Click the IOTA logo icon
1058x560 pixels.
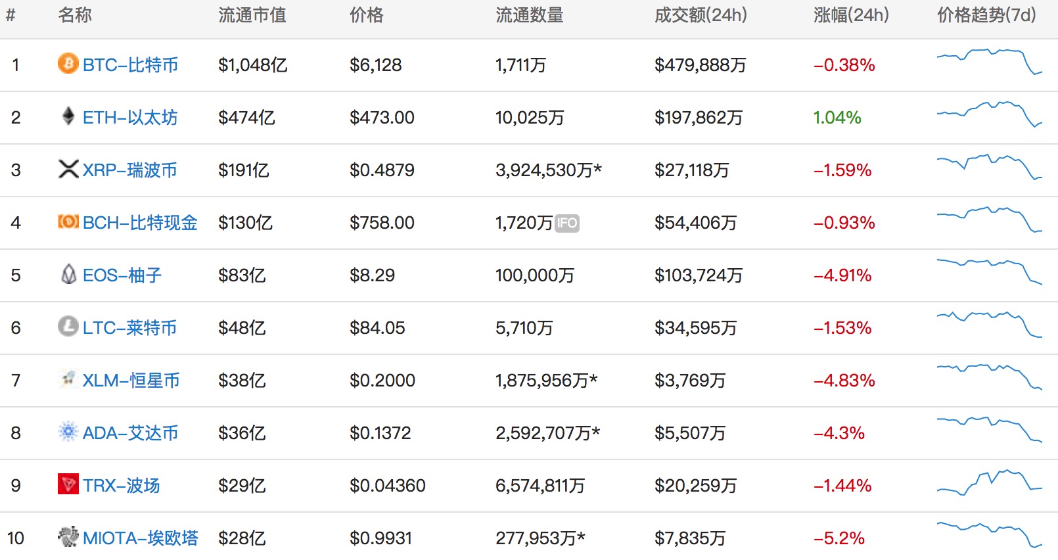[x=68, y=537]
